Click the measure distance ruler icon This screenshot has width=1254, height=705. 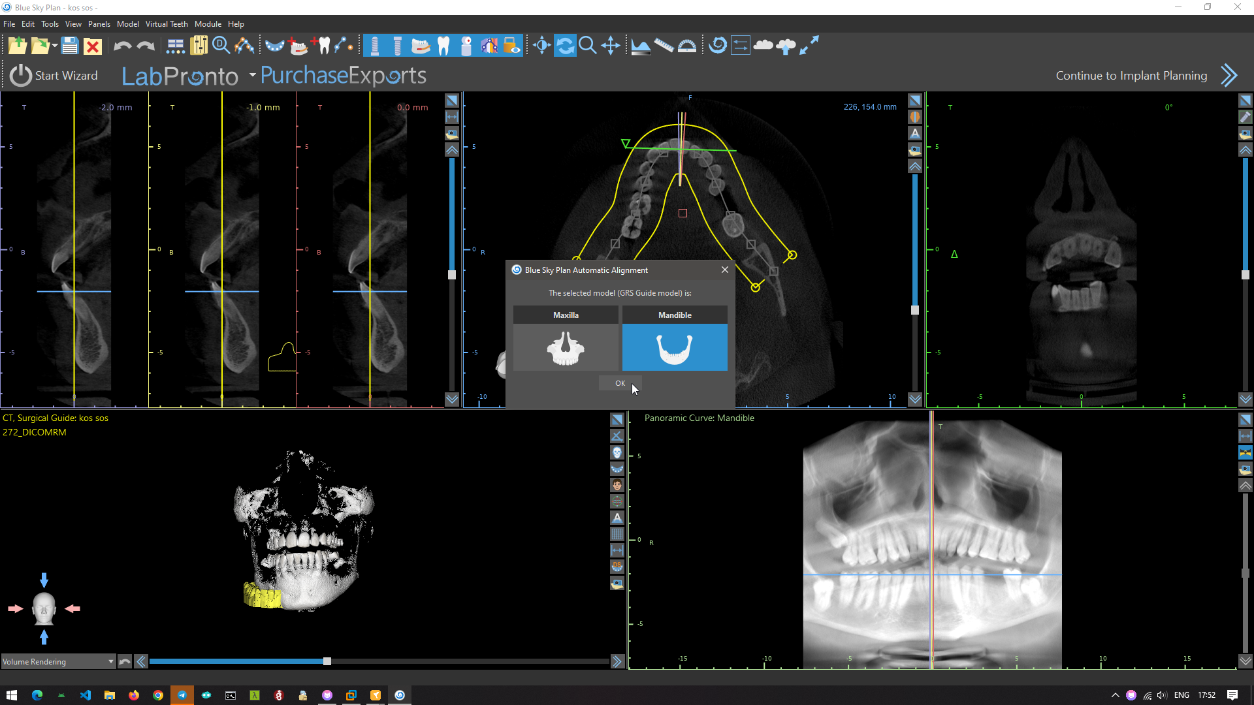[x=664, y=46]
